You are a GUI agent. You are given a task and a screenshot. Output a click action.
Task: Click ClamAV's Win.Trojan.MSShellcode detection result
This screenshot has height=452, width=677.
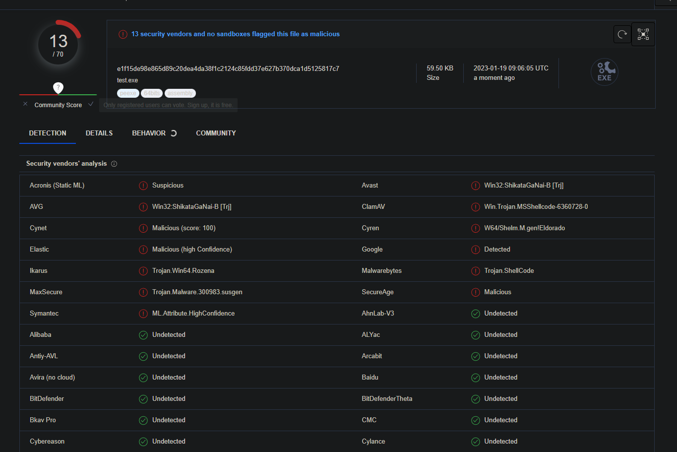click(536, 207)
